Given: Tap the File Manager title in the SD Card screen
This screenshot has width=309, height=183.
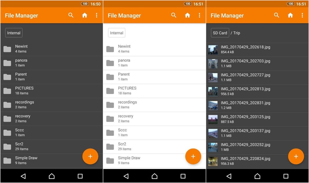Looking at the screenshot, I should [227, 15].
